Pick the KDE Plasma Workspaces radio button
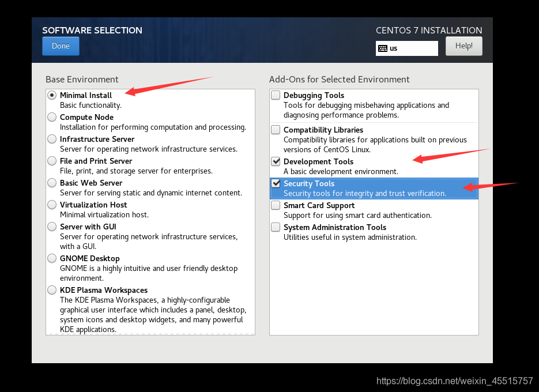Viewport: 539px width, 392px height. pos(52,290)
